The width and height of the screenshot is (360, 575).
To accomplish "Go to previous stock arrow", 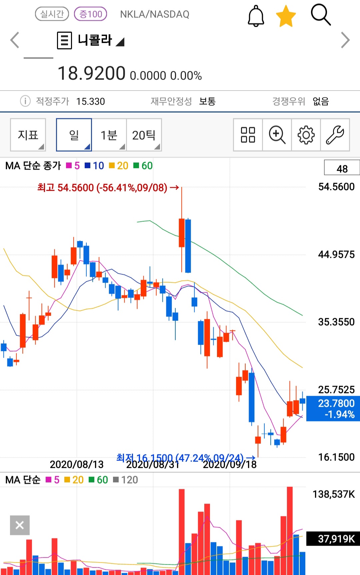I will 15,40.
